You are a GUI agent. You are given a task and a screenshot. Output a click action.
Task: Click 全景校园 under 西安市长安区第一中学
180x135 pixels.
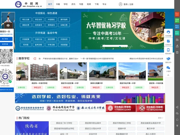click(x=80, y=87)
